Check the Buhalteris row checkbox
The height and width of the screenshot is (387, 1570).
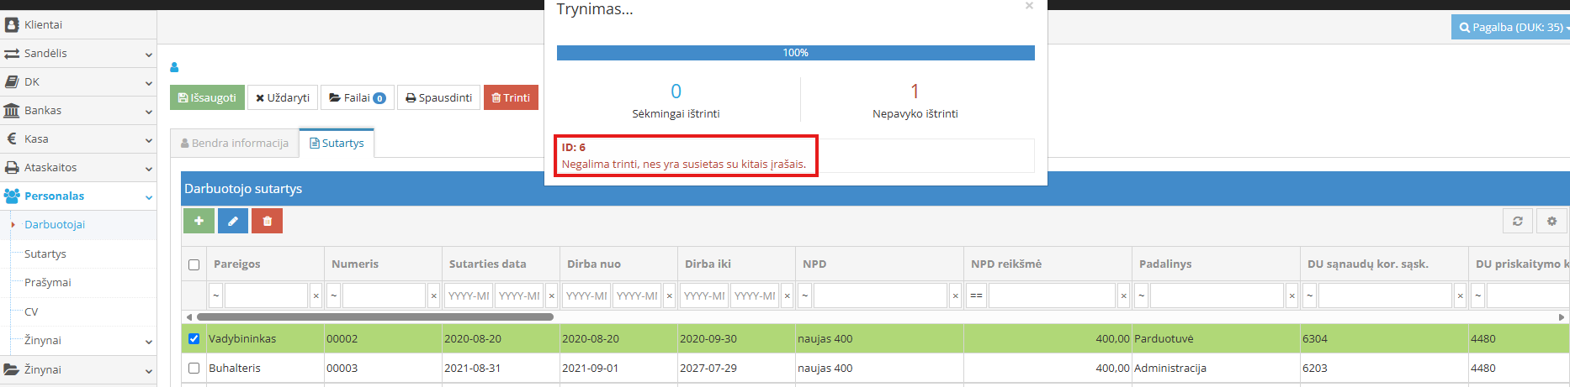point(194,368)
